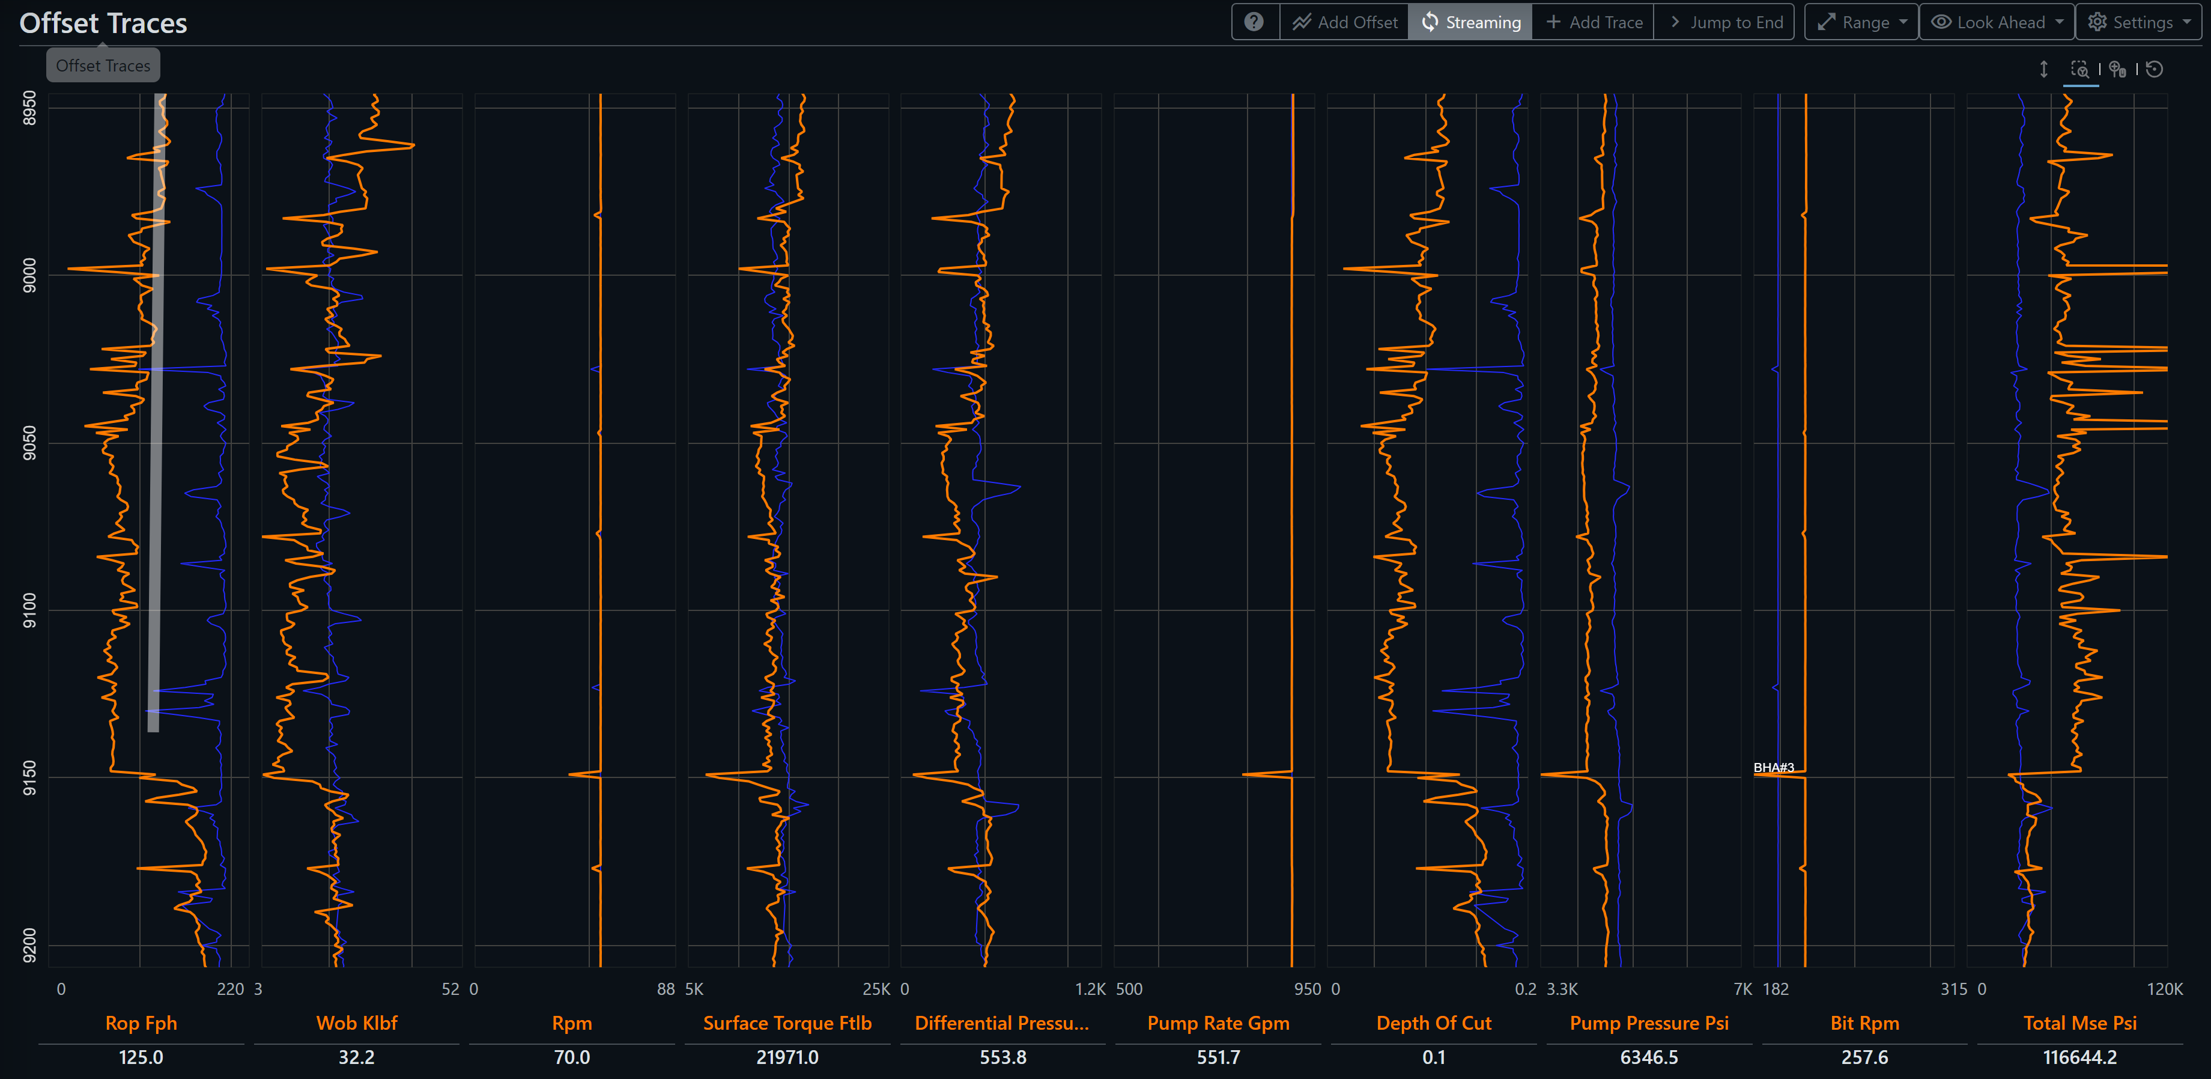2211x1079 pixels.
Task: Click the Surface Torque value 21971.0
Action: 787,1057
